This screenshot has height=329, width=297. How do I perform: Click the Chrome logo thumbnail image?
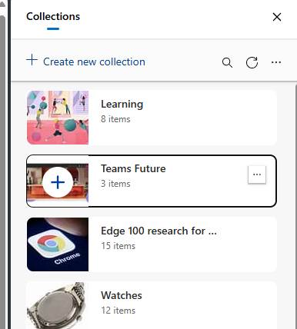[58, 244]
